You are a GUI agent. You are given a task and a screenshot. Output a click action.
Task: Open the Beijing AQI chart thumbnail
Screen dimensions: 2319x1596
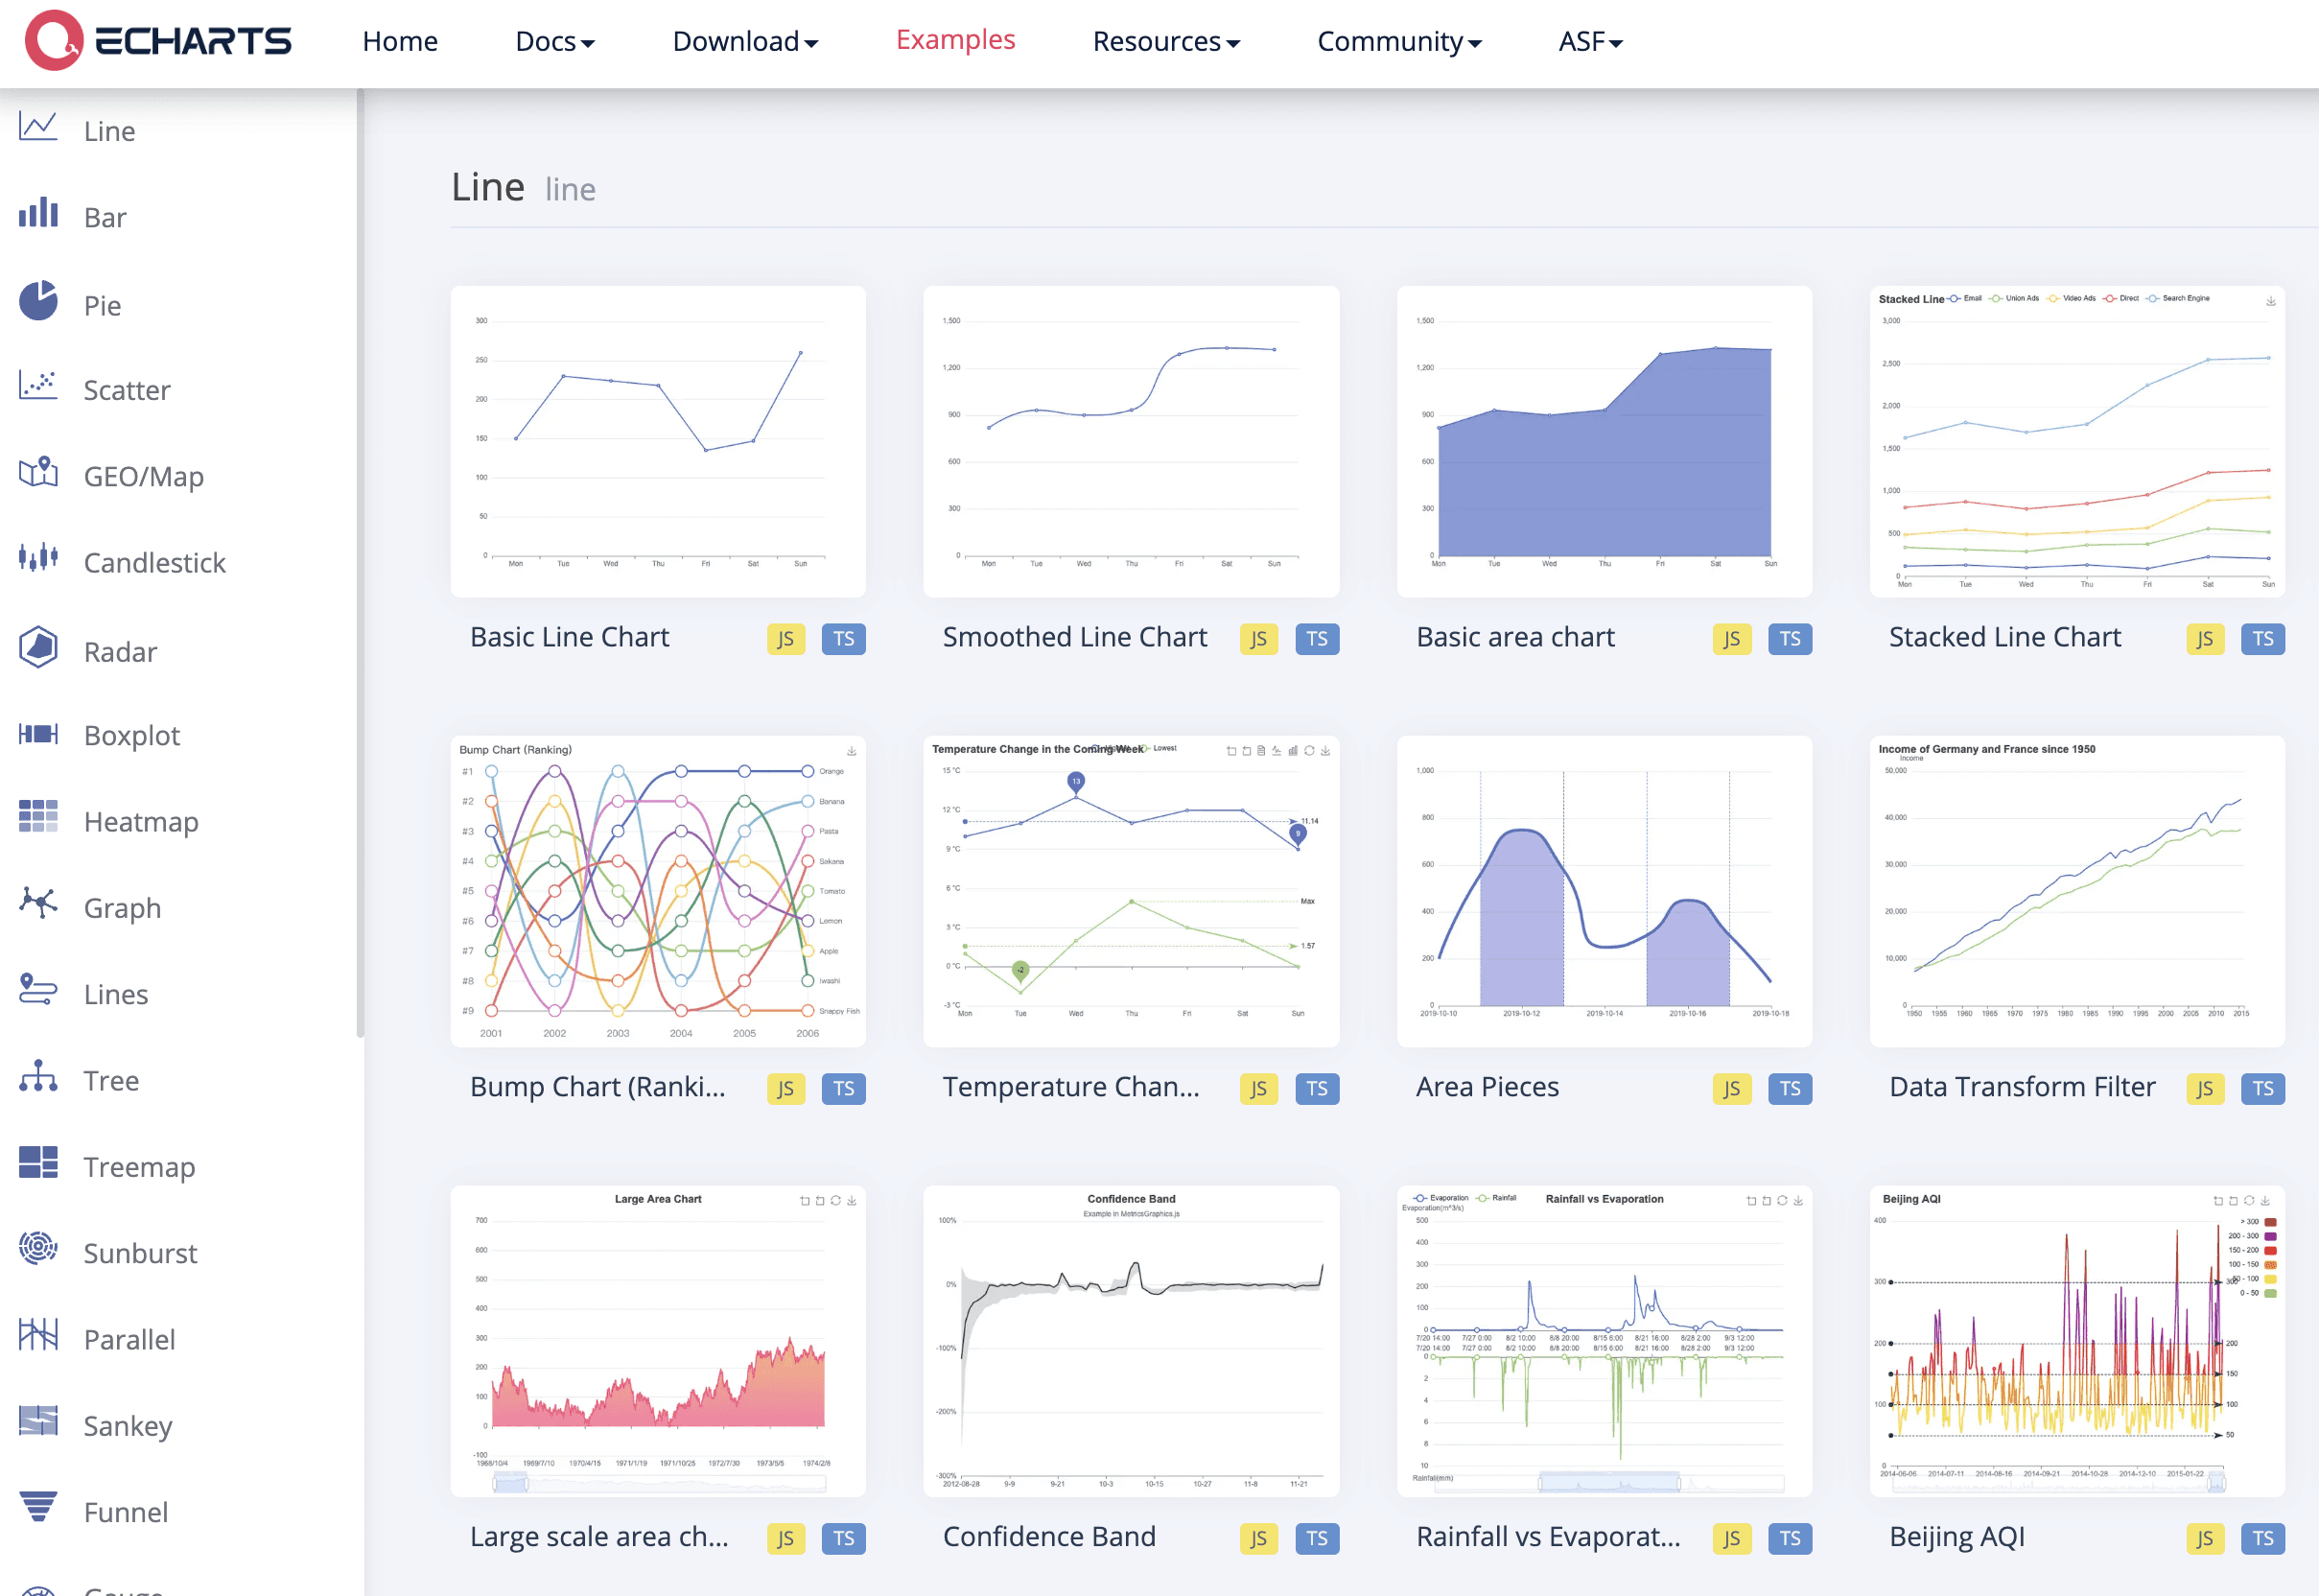(2077, 1342)
